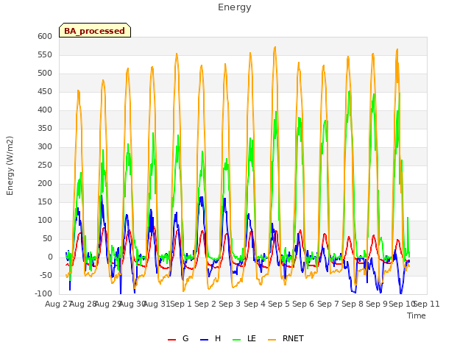Click the 400 y-axis tick label
Image resolution: width=471 pixels, height=353 pixels.
click(45, 110)
